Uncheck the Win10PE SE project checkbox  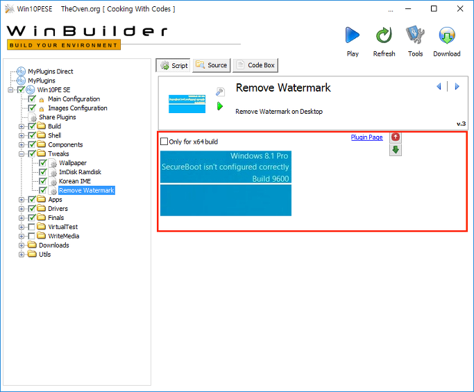click(x=21, y=90)
